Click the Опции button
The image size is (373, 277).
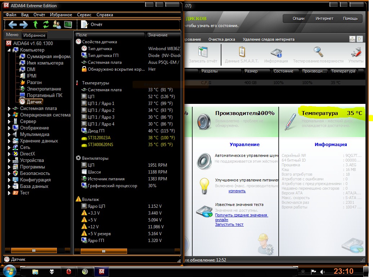point(298,19)
